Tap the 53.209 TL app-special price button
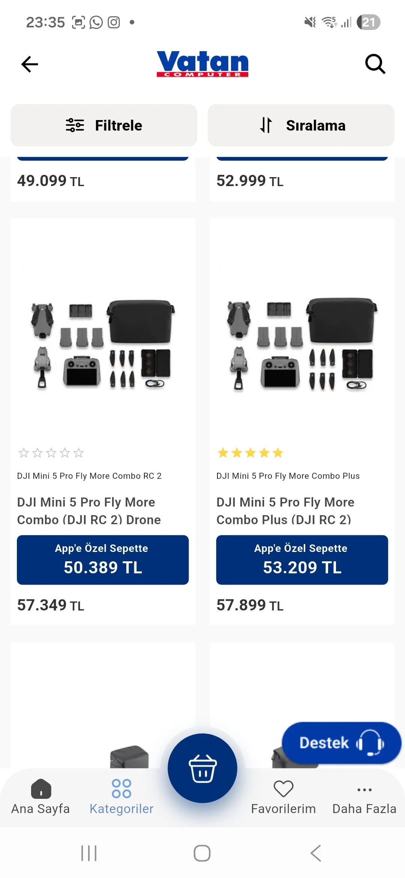This screenshot has width=405, height=878. tap(302, 560)
